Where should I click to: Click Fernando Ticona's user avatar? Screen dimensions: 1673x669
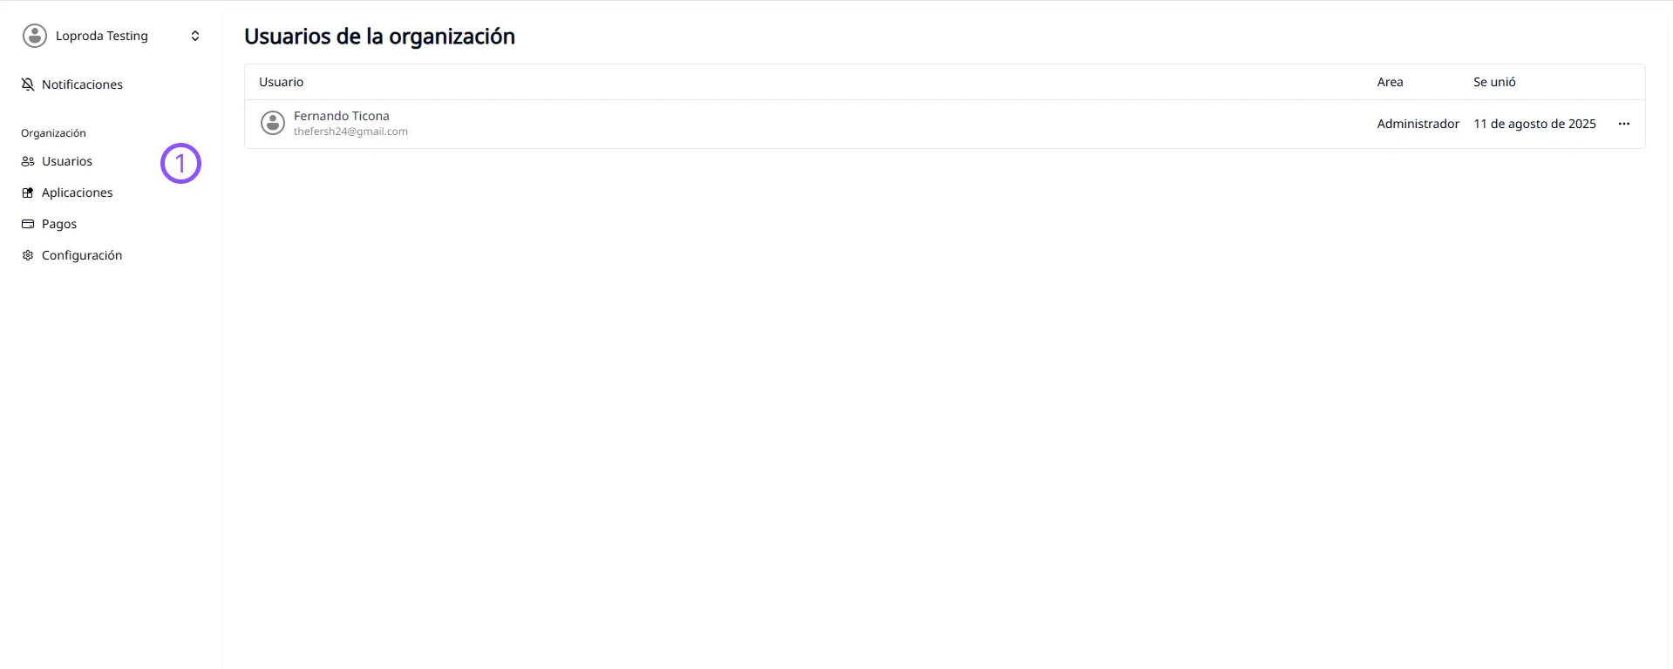273,123
